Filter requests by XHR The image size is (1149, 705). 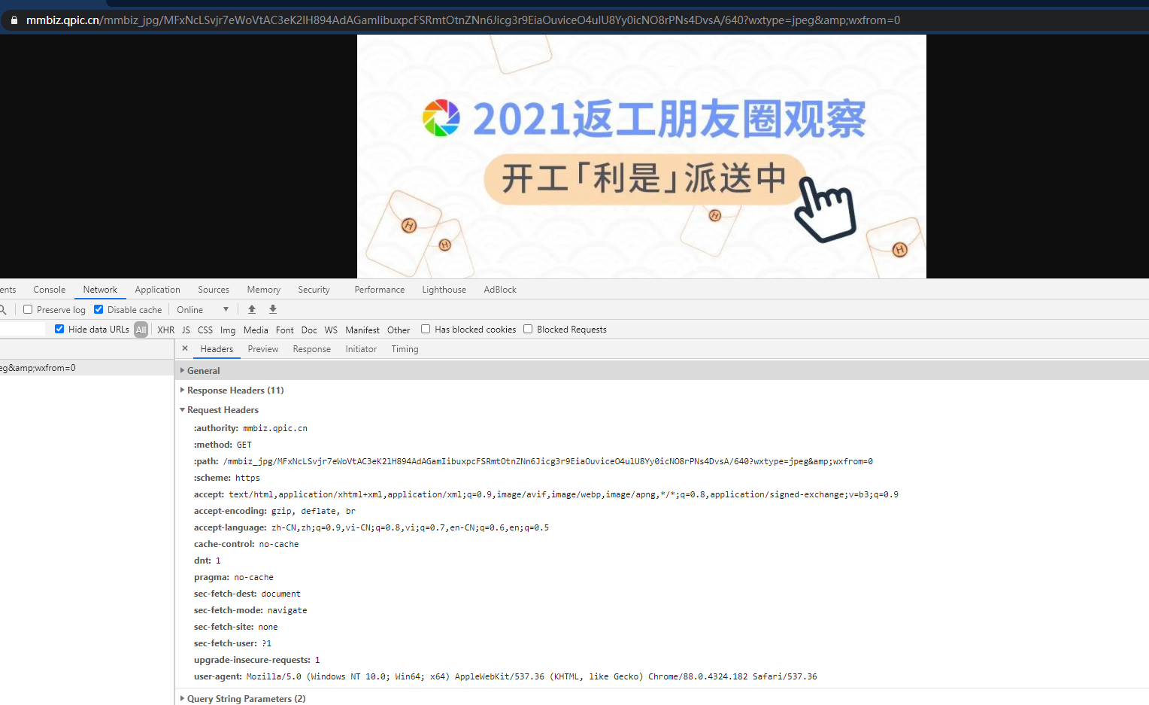(166, 330)
